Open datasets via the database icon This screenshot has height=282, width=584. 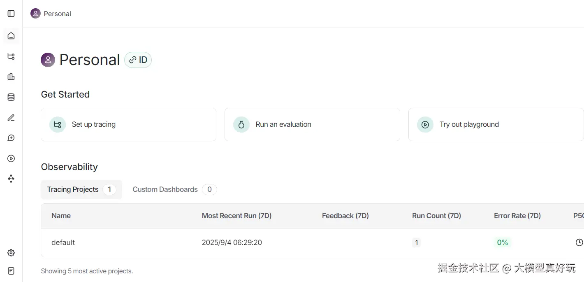click(x=11, y=97)
